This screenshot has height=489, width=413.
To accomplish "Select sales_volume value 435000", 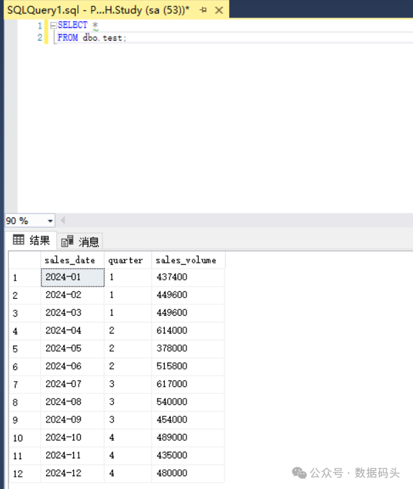I will click(188, 455).
